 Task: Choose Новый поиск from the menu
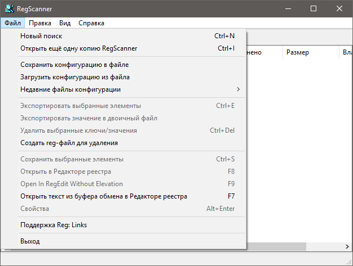pos(123,36)
